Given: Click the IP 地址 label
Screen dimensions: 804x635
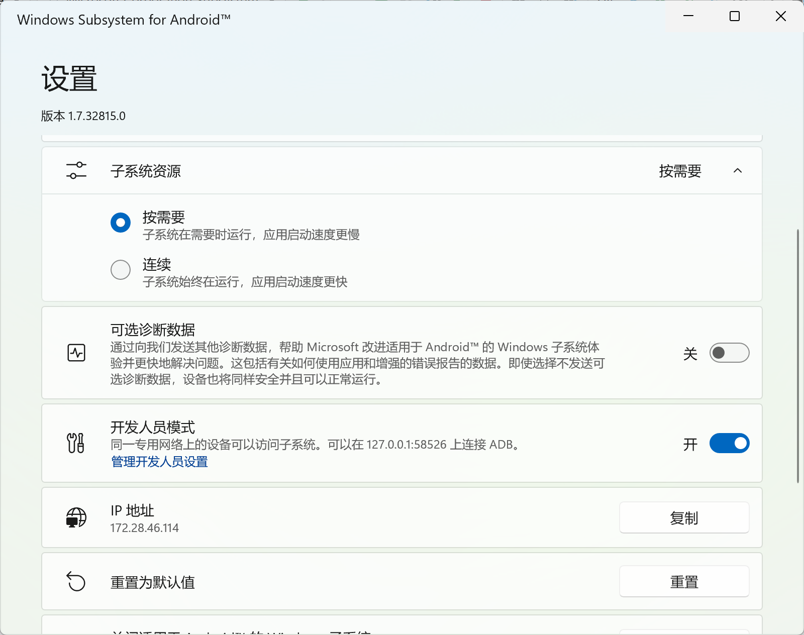Looking at the screenshot, I should pyautogui.click(x=132, y=510).
